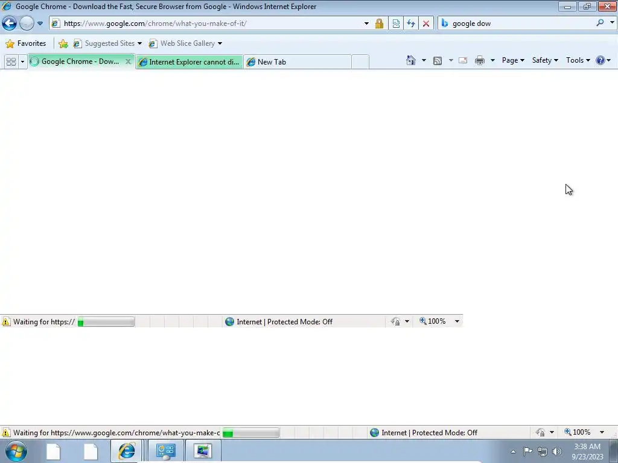
Task: Print the page with printer icon
Action: (x=480, y=61)
